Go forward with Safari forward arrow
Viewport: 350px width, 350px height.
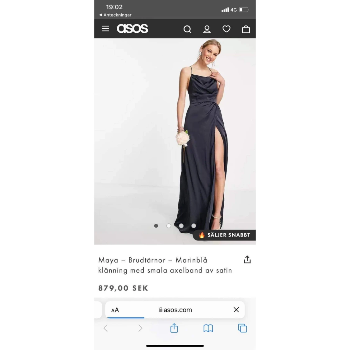140,328
